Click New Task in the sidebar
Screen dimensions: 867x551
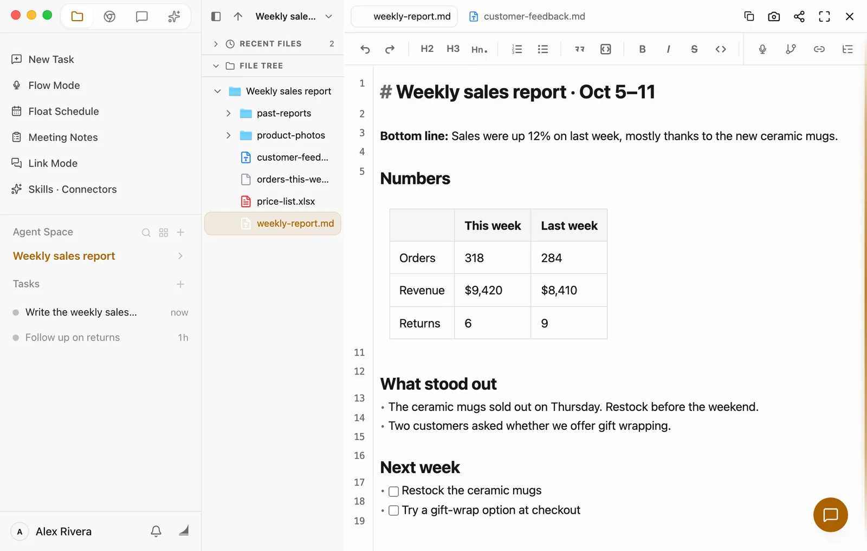(51, 59)
